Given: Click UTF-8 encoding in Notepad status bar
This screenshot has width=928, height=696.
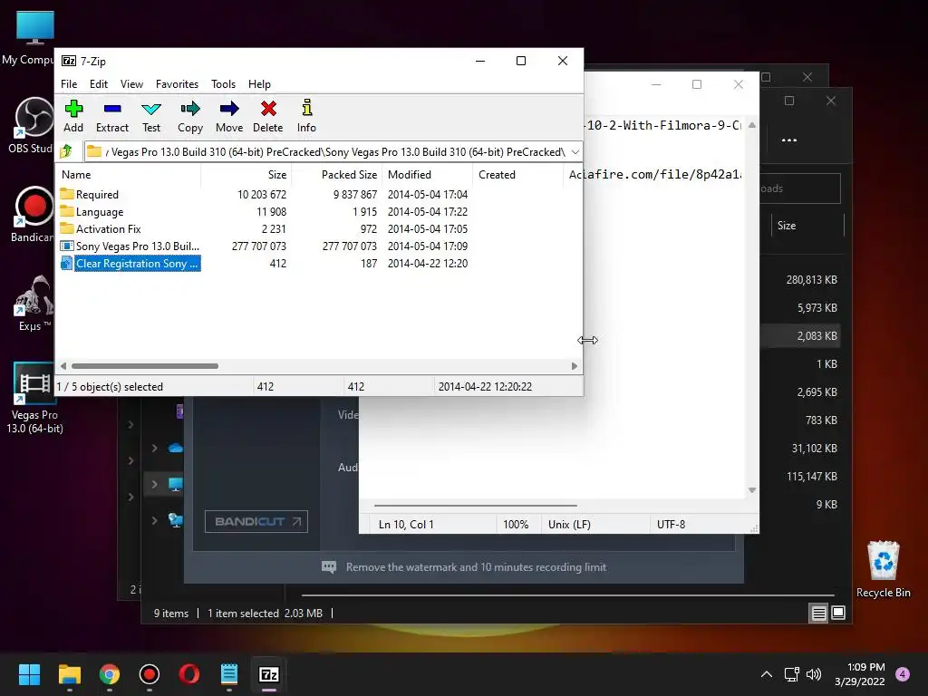Looking at the screenshot, I should [672, 525].
